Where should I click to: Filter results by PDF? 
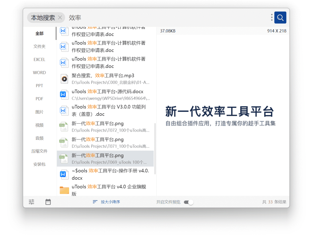pos(39,99)
